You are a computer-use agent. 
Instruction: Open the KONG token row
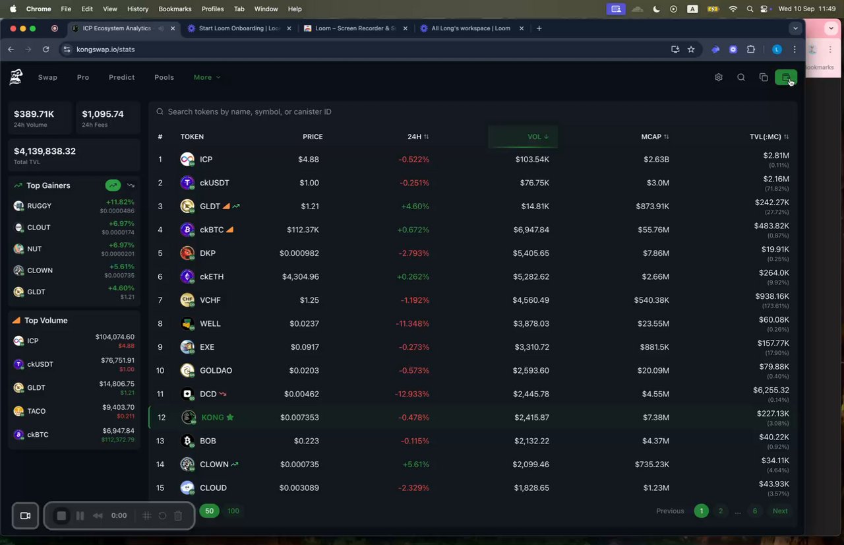pos(473,417)
